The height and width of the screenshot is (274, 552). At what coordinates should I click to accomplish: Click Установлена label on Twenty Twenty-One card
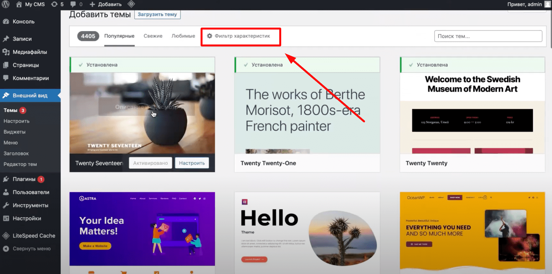pos(267,65)
